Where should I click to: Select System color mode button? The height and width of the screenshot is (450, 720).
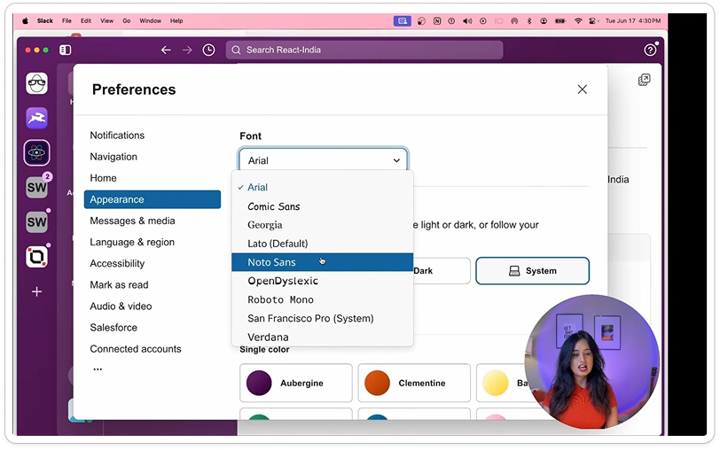click(x=532, y=271)
